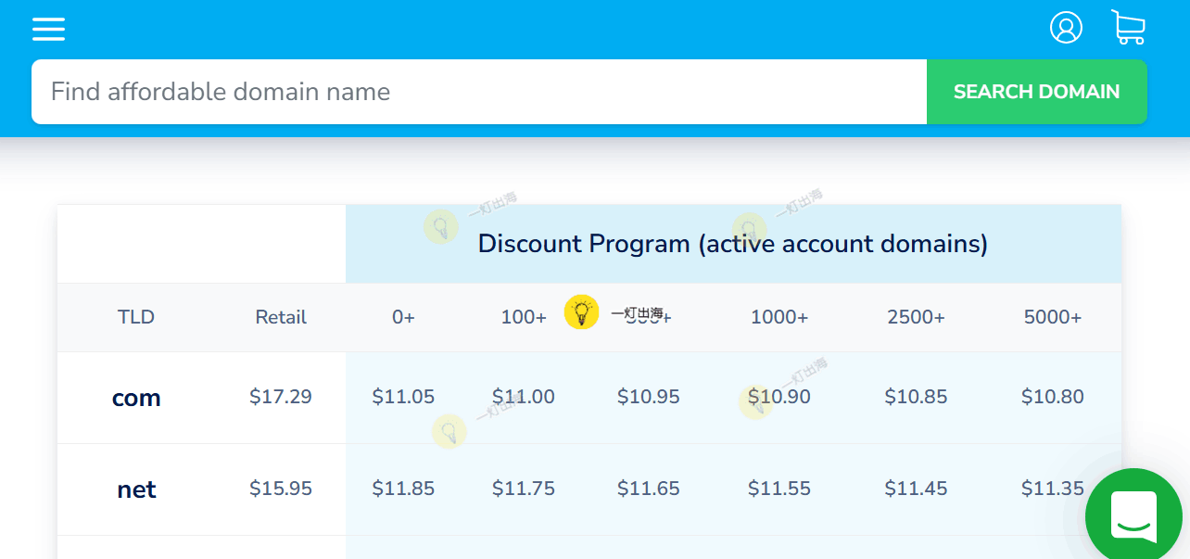Click the Retail column header
This screenshot has height=559, width=1190.
point(281,317)
